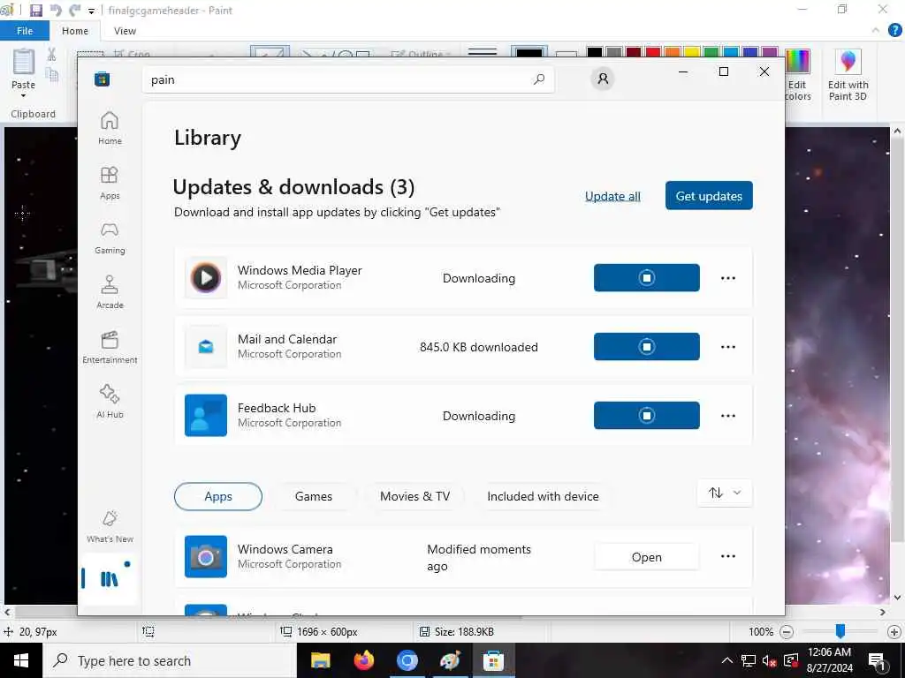The image size is (905, 678).
Task: Open Paint help icon
Action: coord(894,31)
